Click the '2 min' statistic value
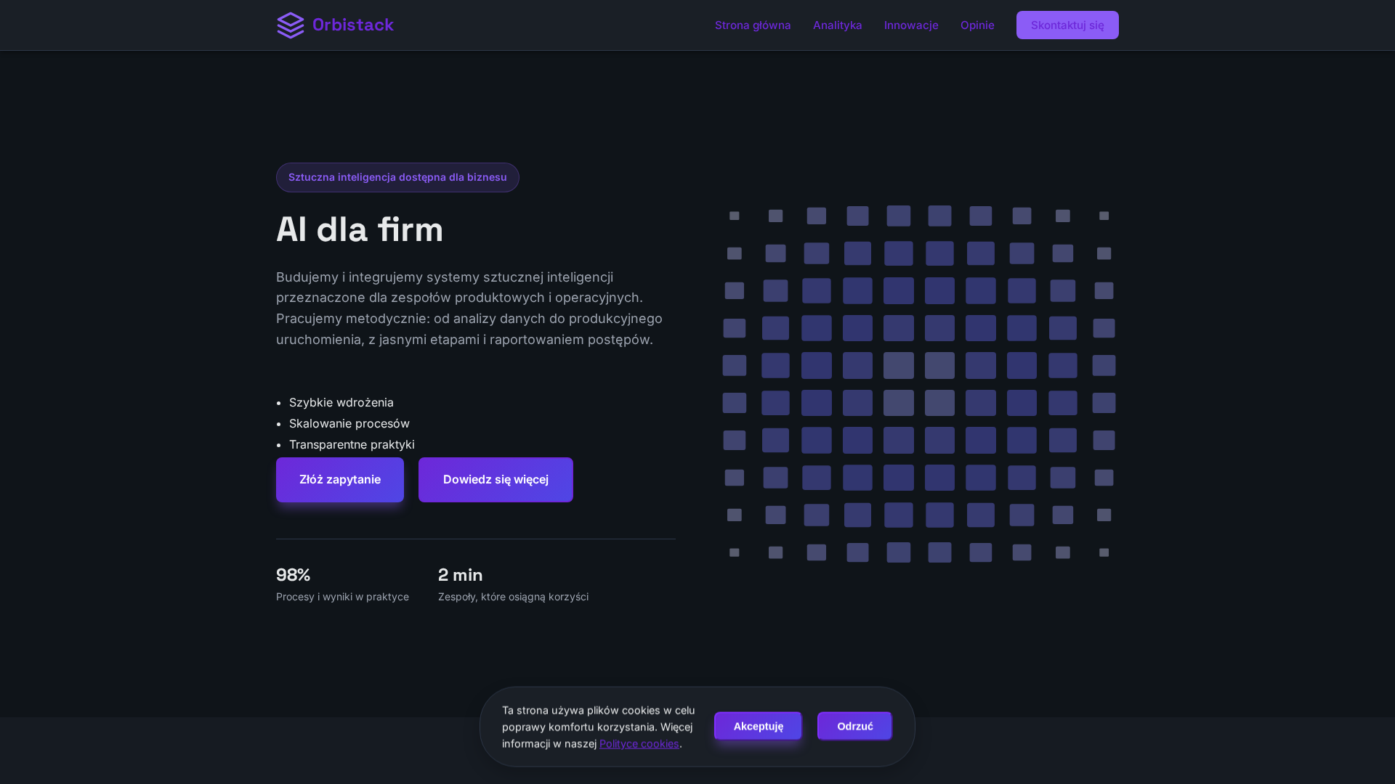 (461, 575)
